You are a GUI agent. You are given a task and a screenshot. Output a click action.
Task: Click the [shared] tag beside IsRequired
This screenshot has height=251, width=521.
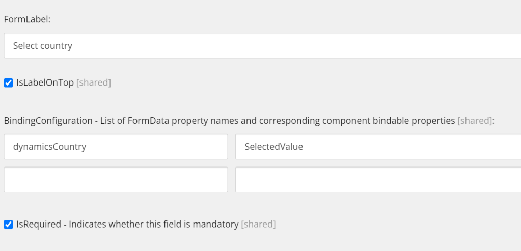(258, 224)
